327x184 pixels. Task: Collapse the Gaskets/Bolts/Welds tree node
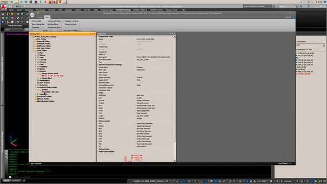pos(36,87)
